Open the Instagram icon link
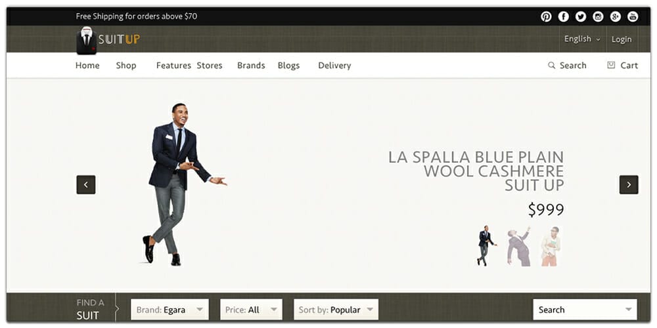657x328 pixels. click(598, 16)
